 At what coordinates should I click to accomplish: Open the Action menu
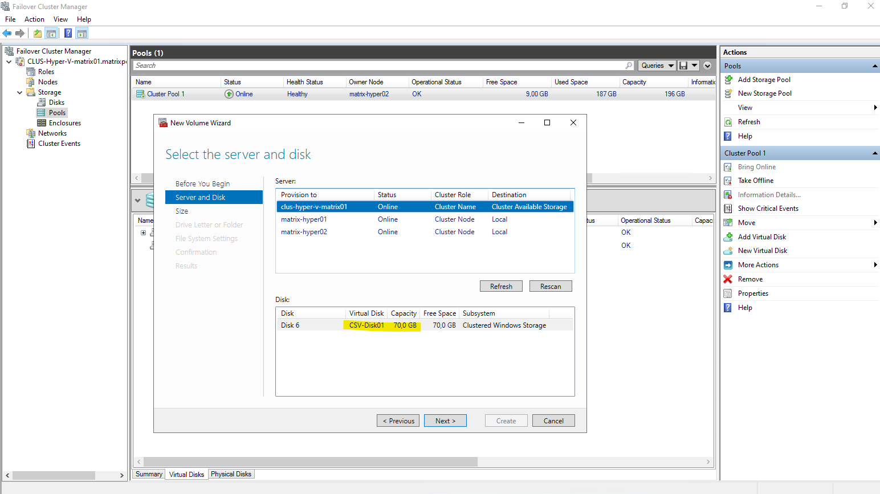tap(34, 19)
